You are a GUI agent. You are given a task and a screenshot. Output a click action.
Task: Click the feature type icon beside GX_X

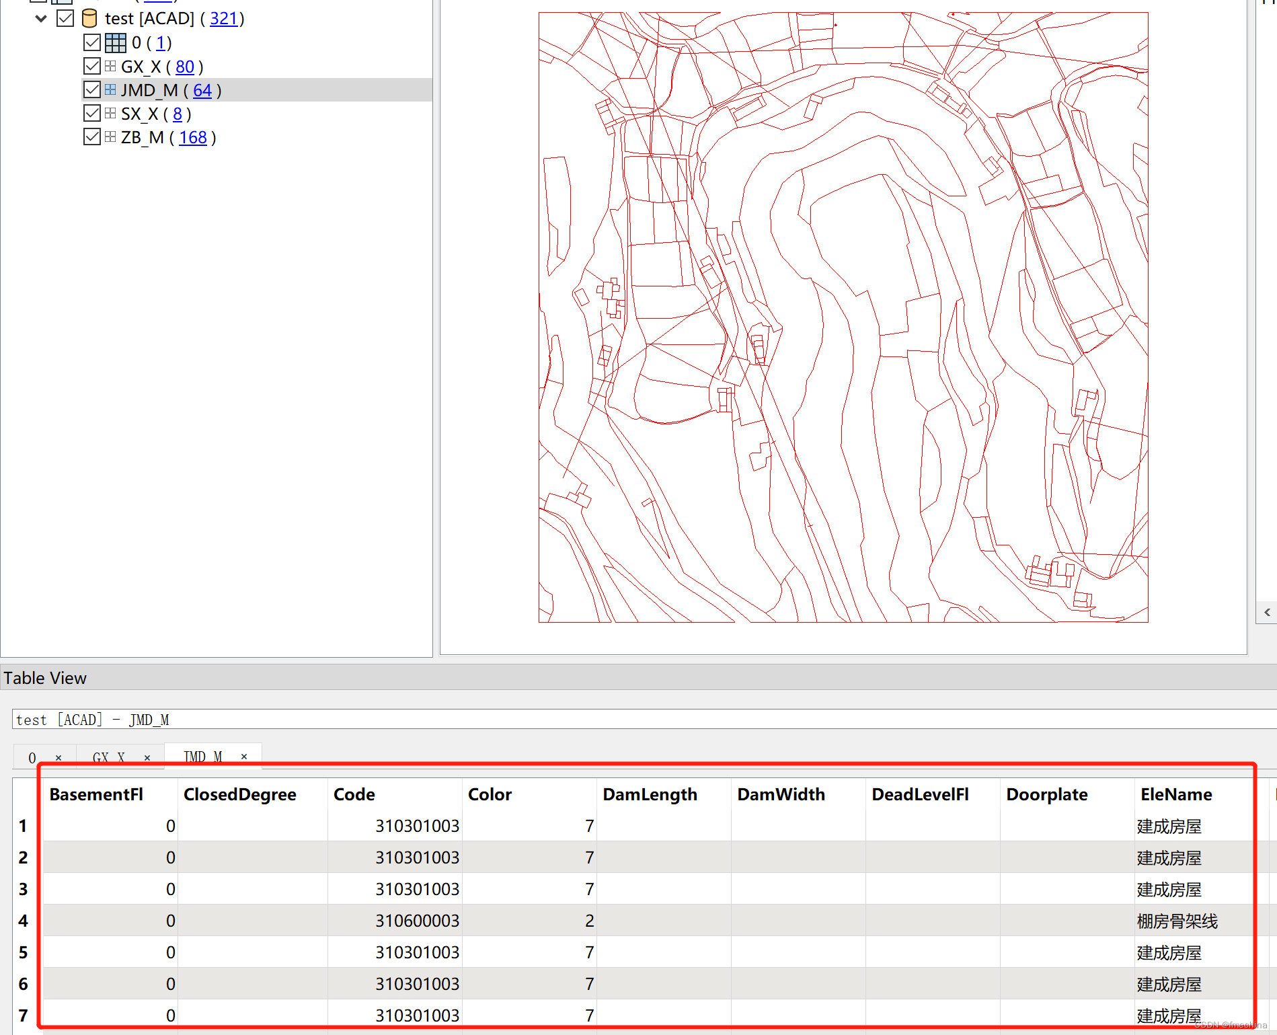110,66
